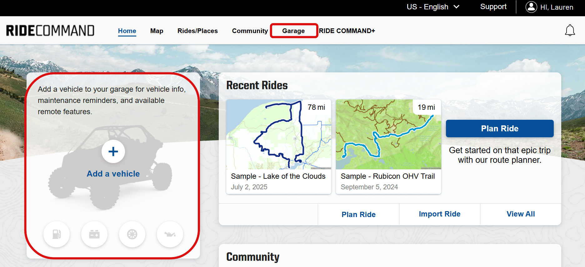Click Plan Ride in the Recent Rides footer
The width and height of the screenshot is (585, 267).
(x=358, y=215)
